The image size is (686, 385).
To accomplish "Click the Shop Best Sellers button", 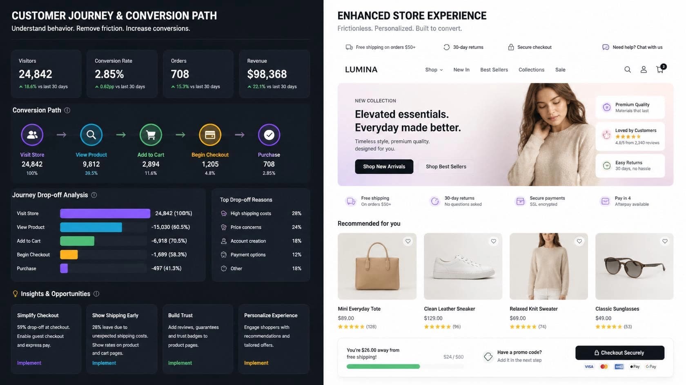I will pos(446,166).
